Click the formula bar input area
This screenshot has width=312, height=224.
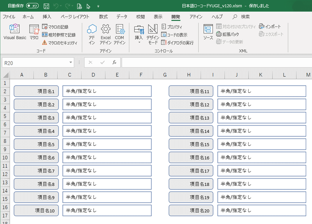pyautogui.click(x=217, y=63)
